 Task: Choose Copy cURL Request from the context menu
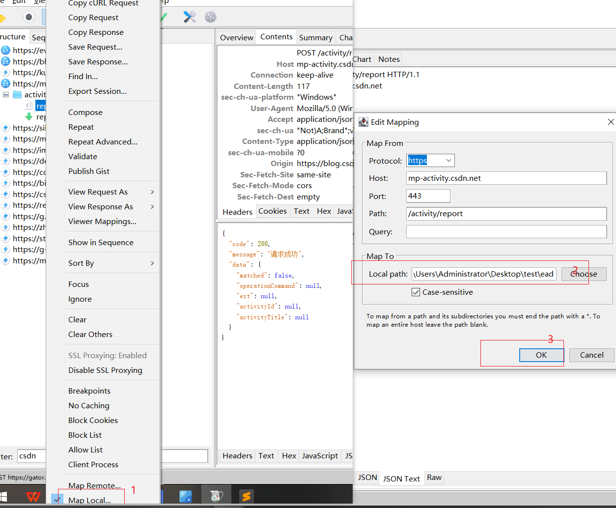(x=103, y=3)
